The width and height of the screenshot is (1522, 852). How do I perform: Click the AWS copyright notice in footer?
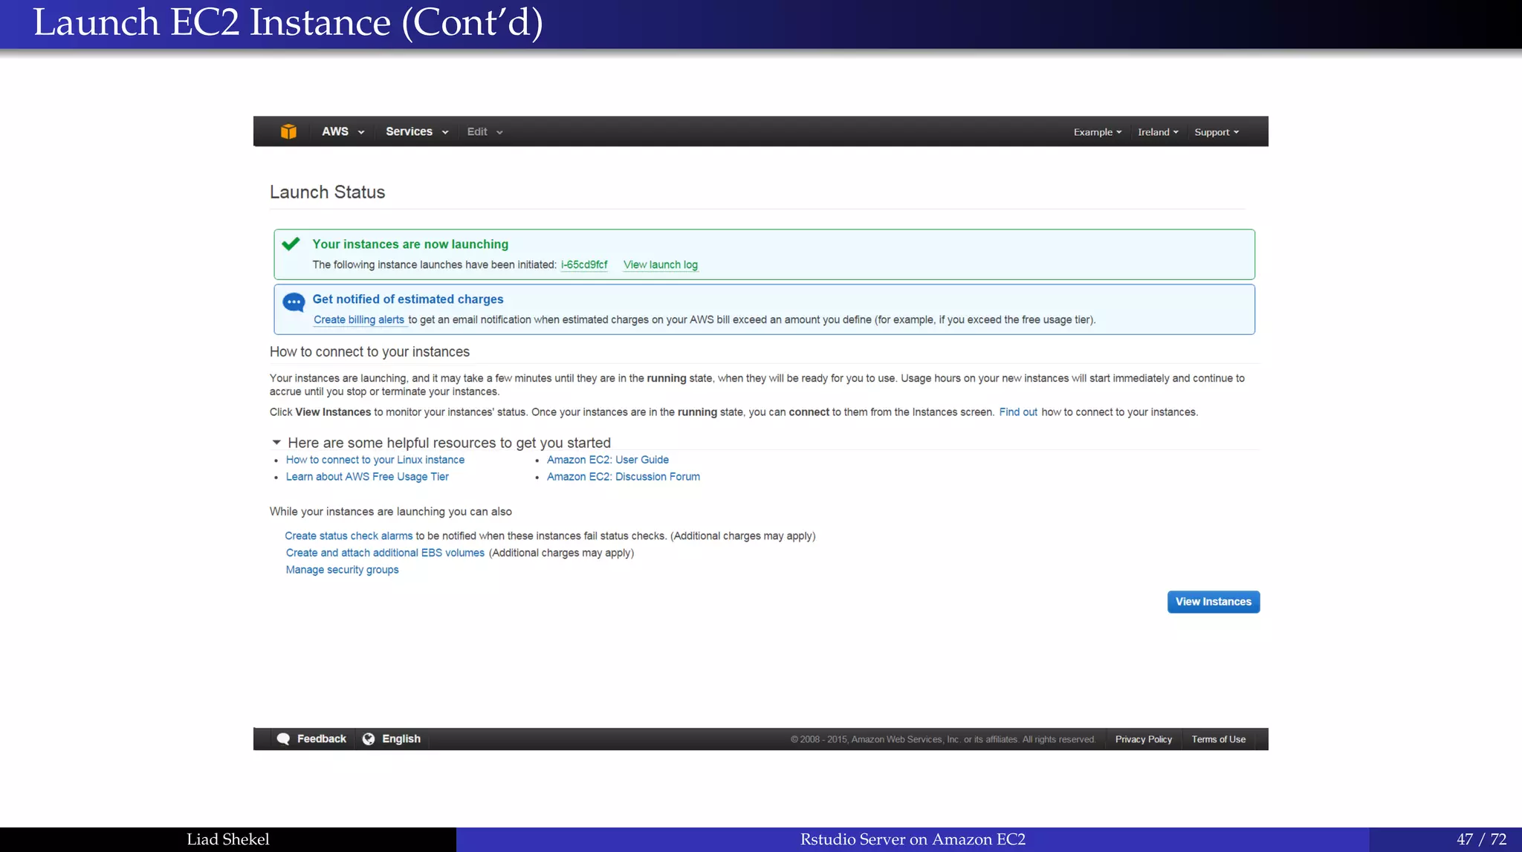point(943,740)
